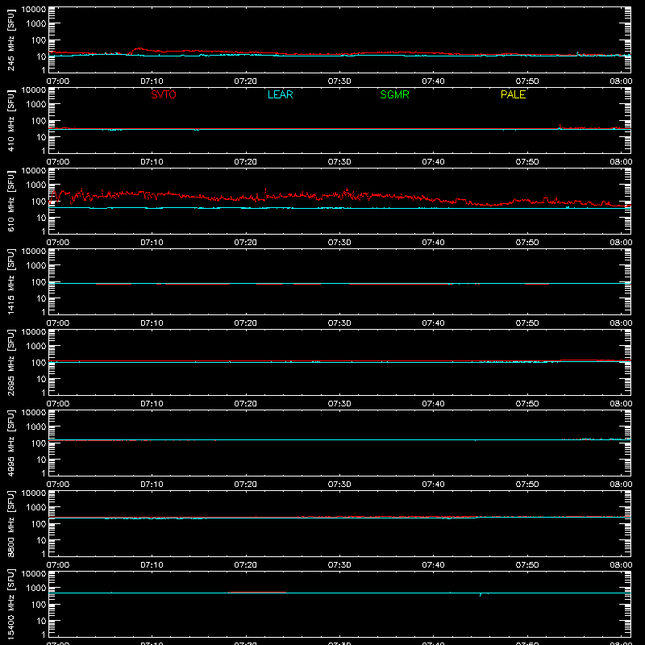Click the 07:00 time label of 610 MHz panel

click(x=58, y=243)
